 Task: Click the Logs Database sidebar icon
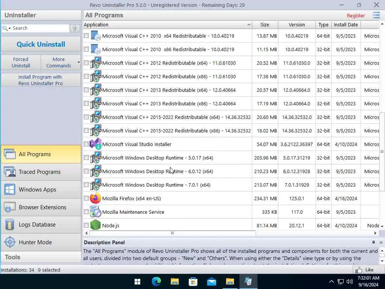tap(10, 224)
